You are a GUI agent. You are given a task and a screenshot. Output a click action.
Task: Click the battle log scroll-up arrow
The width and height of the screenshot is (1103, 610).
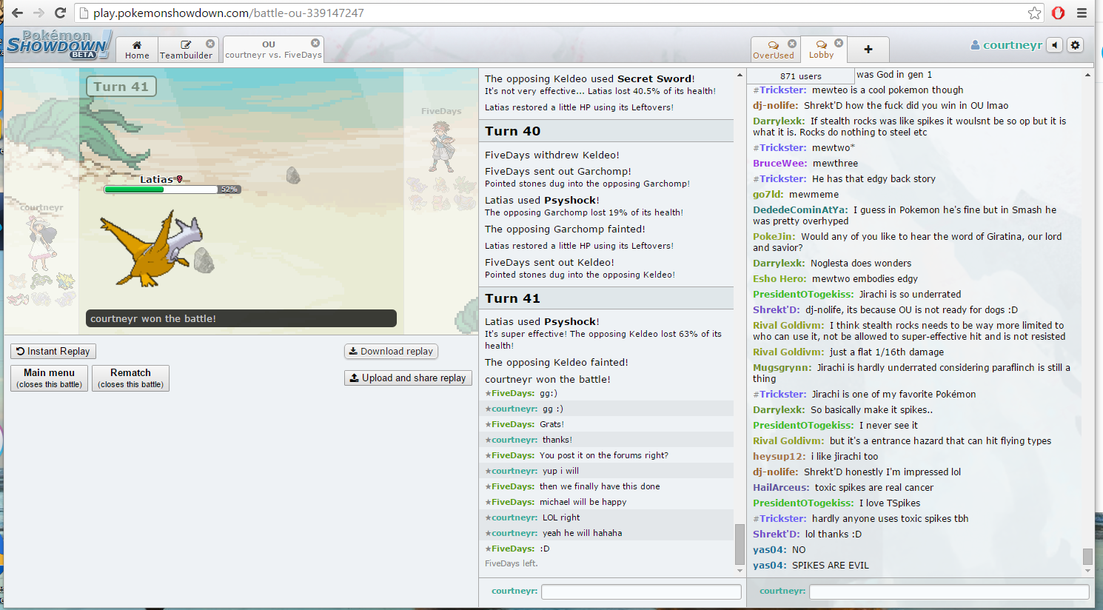pos(740,76)
